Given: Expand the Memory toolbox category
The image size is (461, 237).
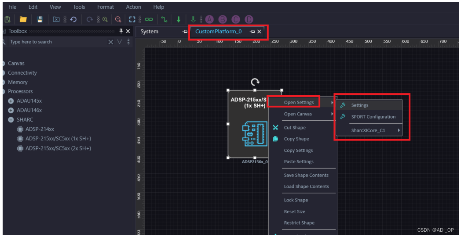Looking at the screenshot, I should point(3,82).
